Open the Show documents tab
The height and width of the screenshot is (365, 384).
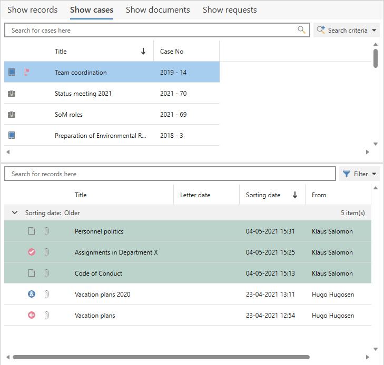157,10
